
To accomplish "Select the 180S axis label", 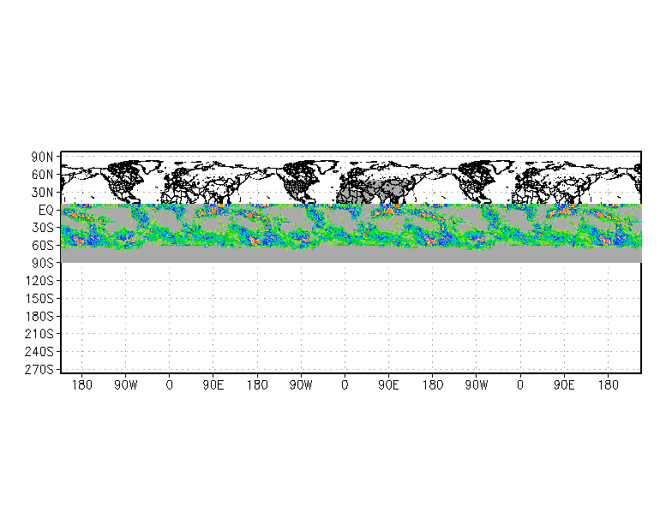I will pyautogui.click(x=39, y=317).
